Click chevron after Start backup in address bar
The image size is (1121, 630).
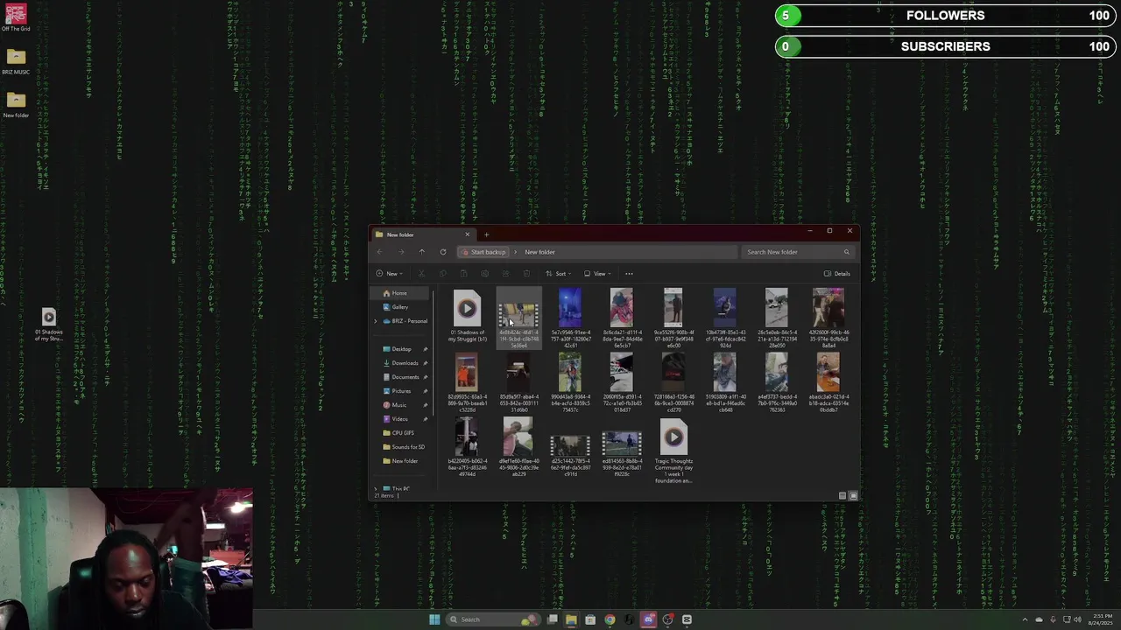point(515,252)
